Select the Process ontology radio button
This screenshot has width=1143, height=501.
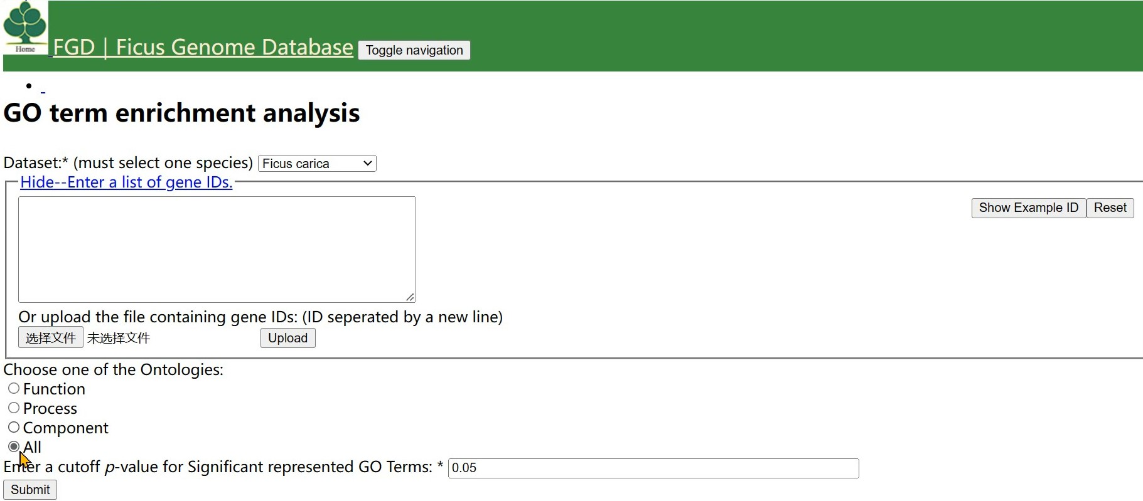coord(14,408)
